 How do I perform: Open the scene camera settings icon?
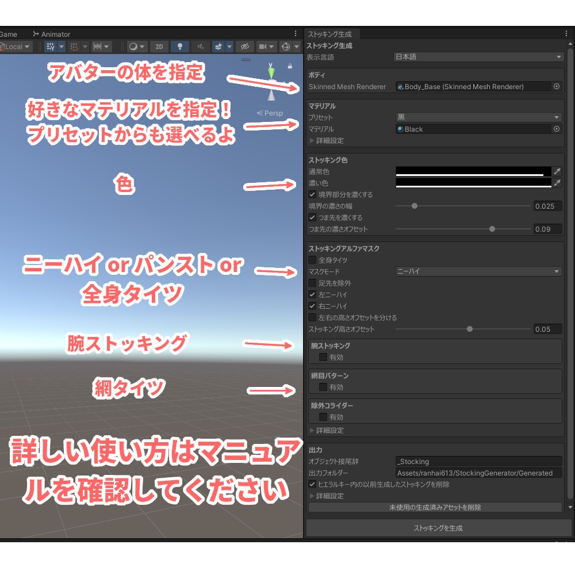pos(263,47)
